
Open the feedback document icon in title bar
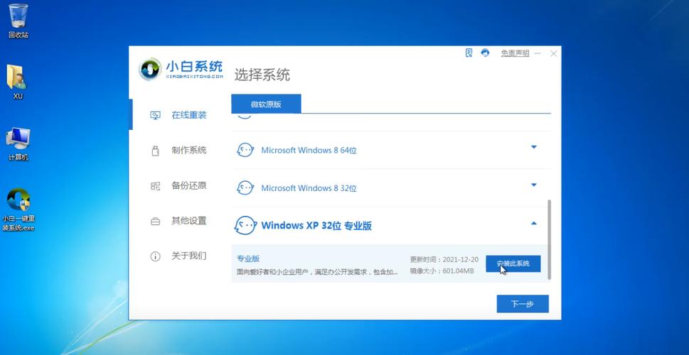click(x=469, y=53)
